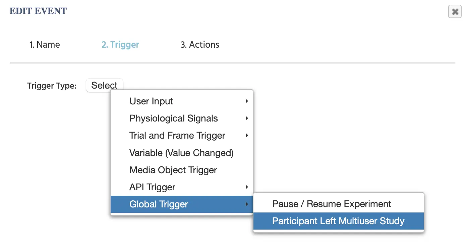Expand Trial and Frame Trigger arrow
Screen dimensions: 466x243
[x=247, y=136]
